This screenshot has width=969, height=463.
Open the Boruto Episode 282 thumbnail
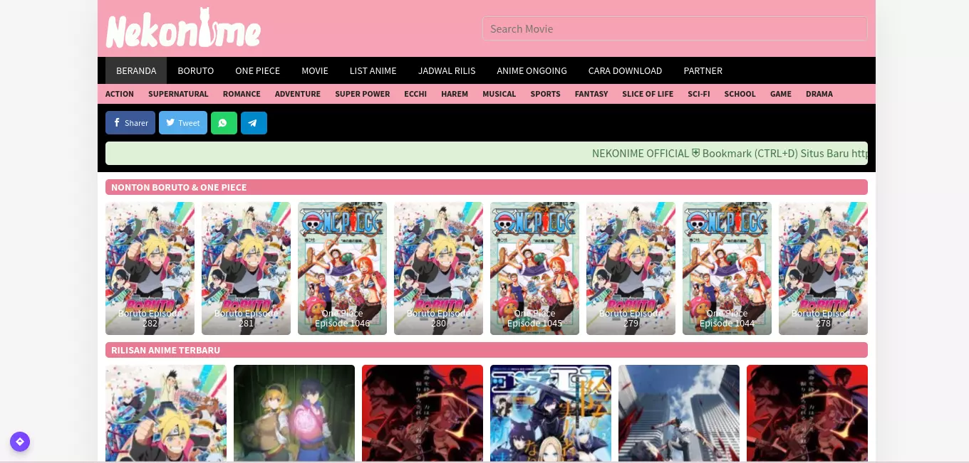click(150, 268)
